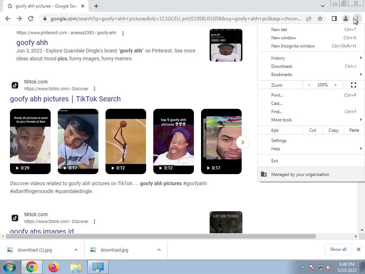
Task: Click the horizontal page scrollbar
Action: (x=161, y=237)
